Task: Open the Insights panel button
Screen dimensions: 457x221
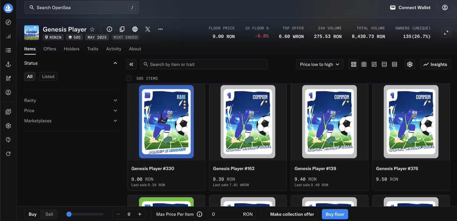Action: (436, 65)
